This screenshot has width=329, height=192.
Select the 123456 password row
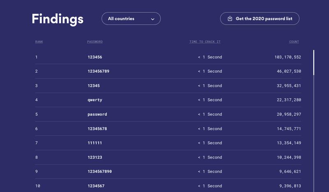pos(168,57)
